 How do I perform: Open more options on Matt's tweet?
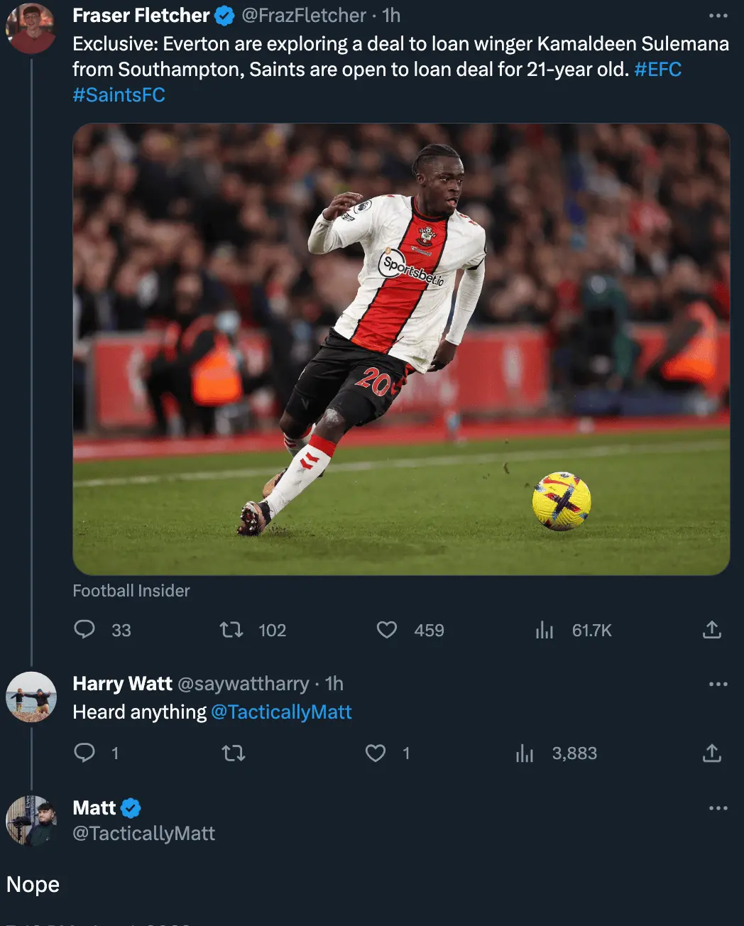click(x=718, y=808)
